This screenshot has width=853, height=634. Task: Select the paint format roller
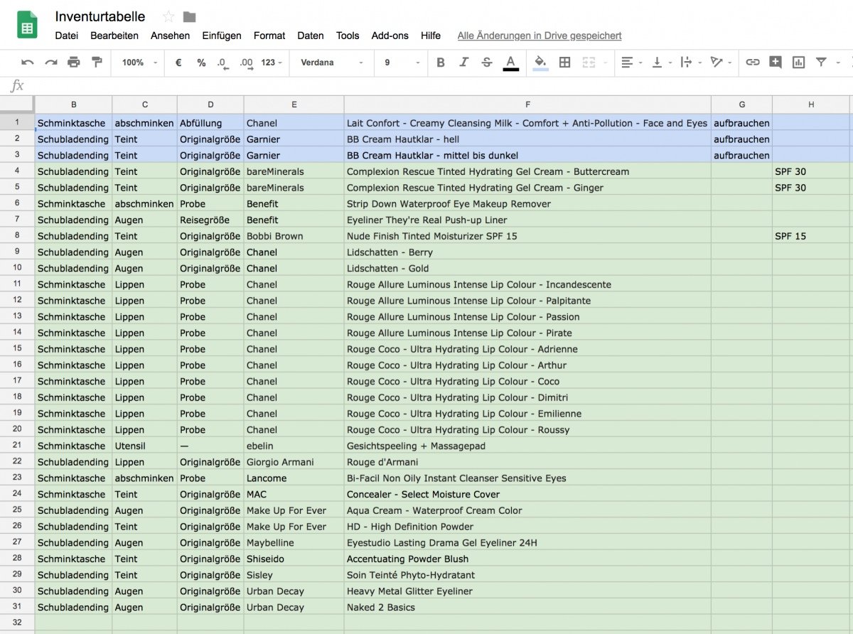(97, 63)
